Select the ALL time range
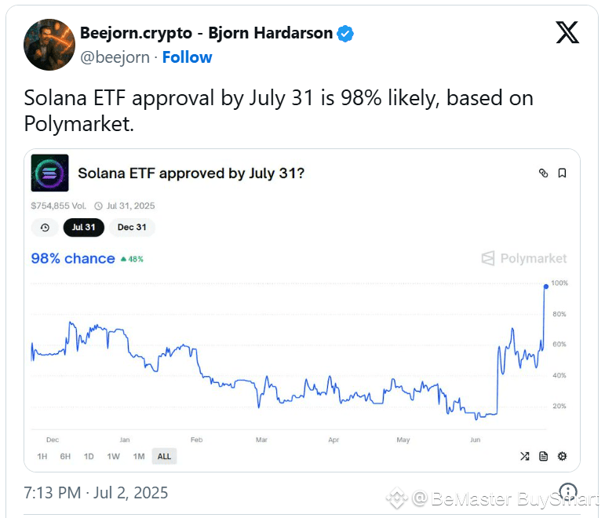This screenshot has width=605, height=518. click(x=164, y=456)
